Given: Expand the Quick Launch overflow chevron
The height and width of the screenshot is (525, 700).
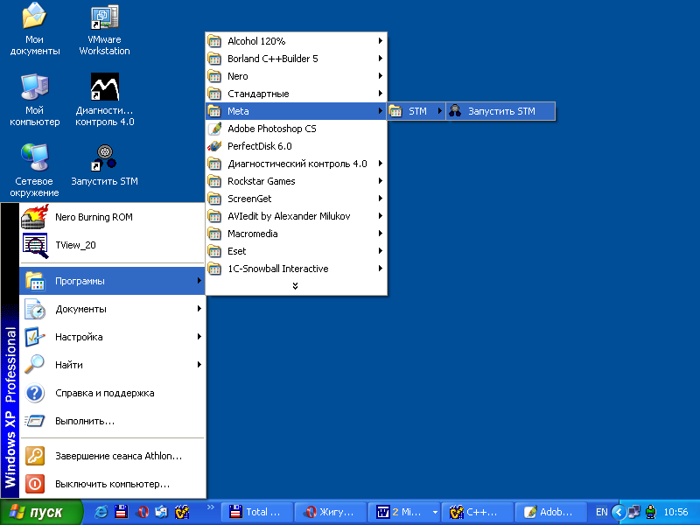Looking at the screenshot, I should point(210,507).
